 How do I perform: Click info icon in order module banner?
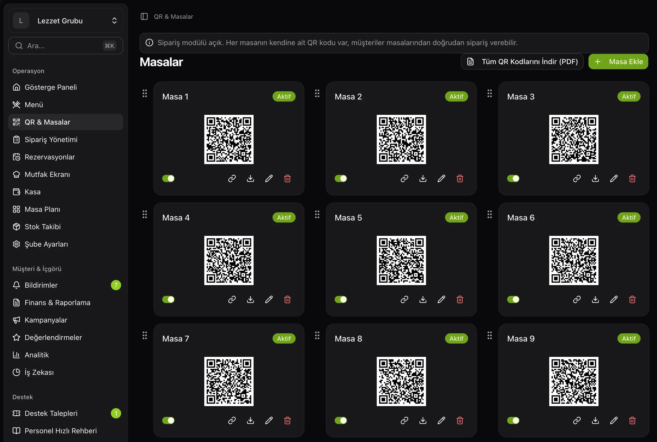149,43
